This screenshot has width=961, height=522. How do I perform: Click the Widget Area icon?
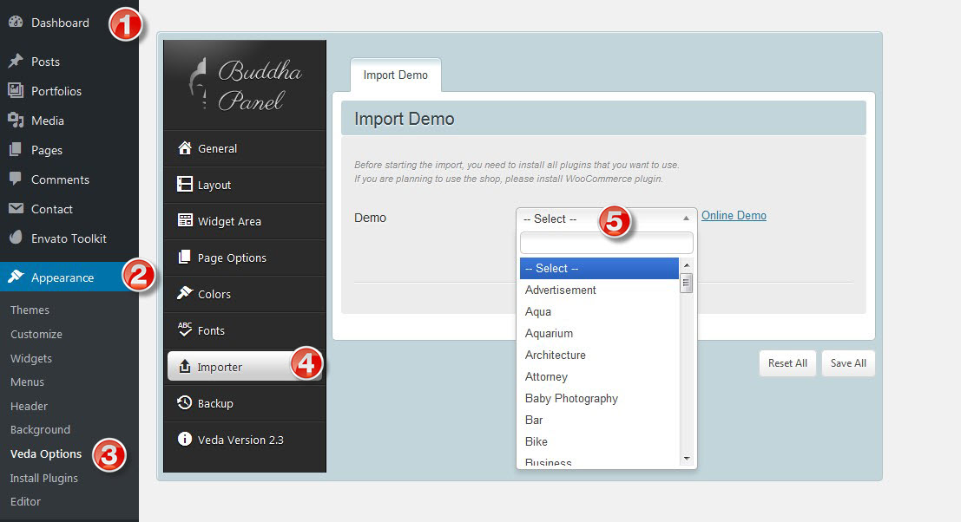(185, 220)
